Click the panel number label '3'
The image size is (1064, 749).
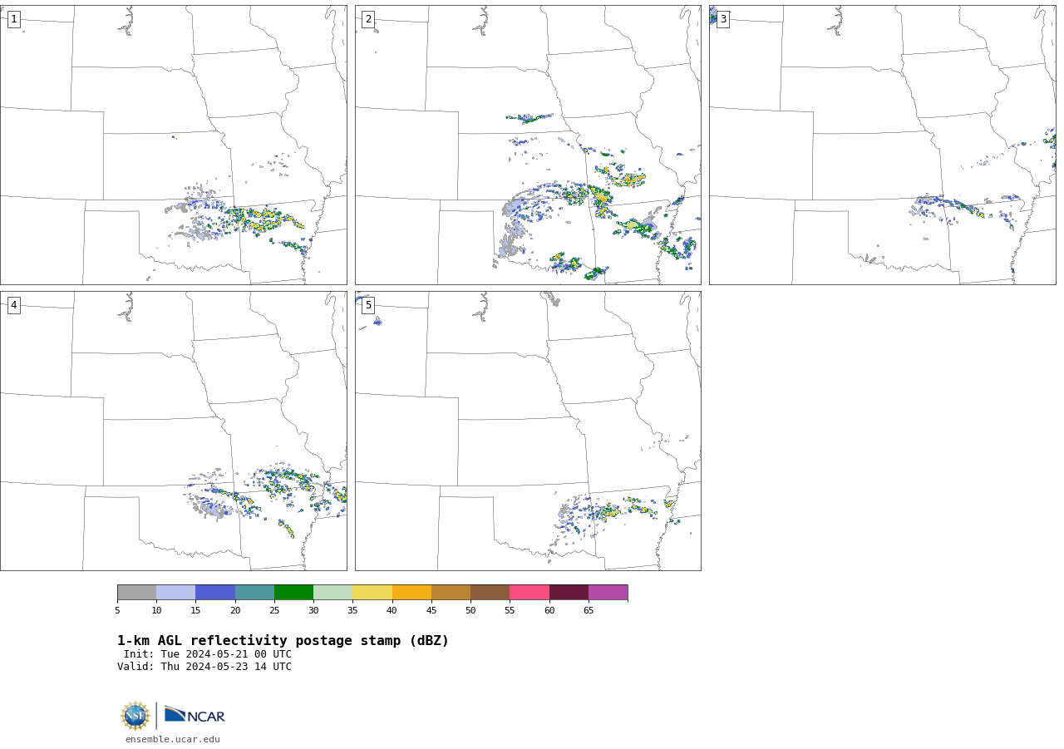[723, 19]
